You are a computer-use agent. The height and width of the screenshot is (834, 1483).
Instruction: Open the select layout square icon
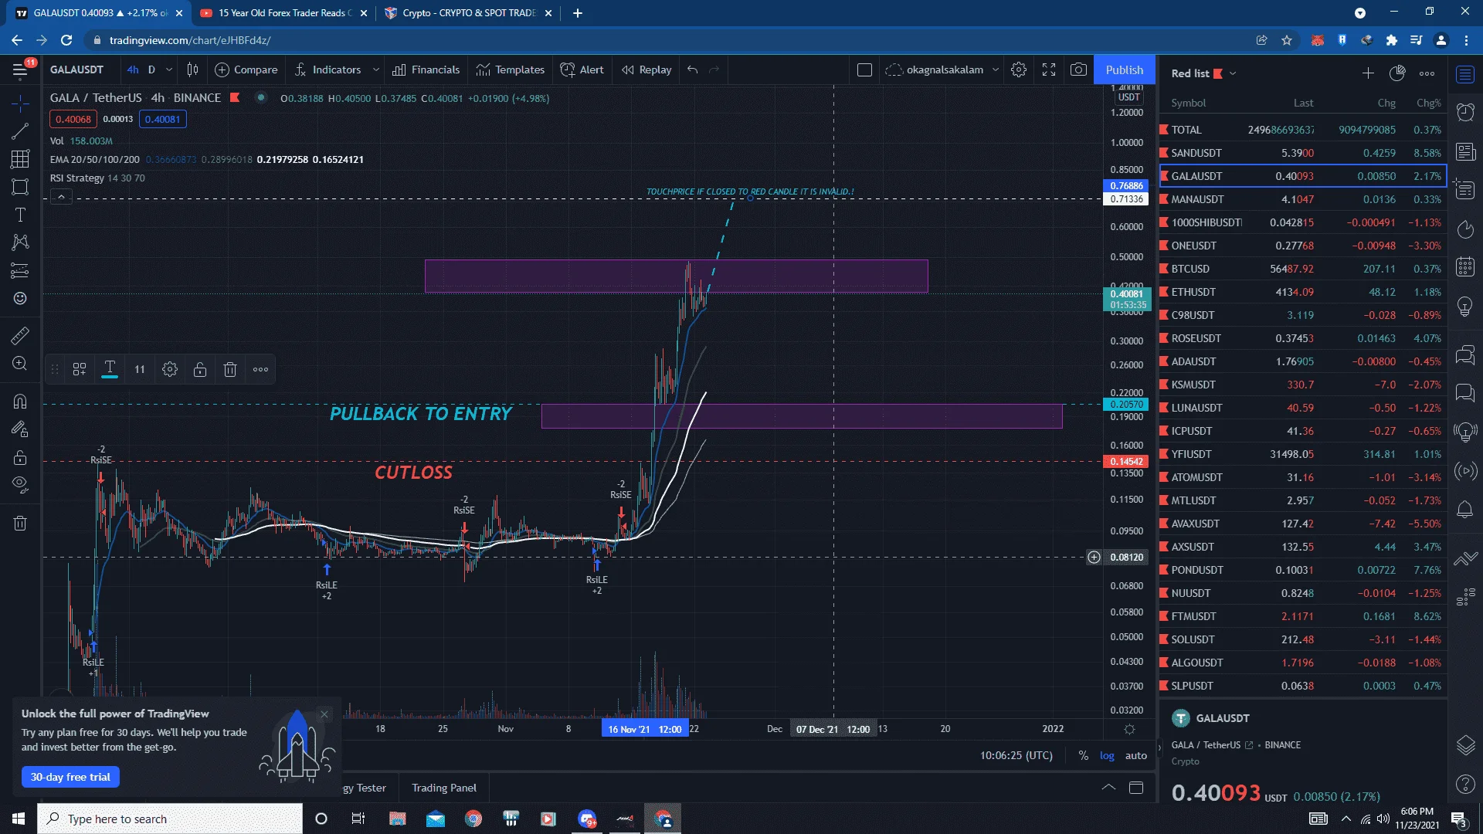[864, 69]
